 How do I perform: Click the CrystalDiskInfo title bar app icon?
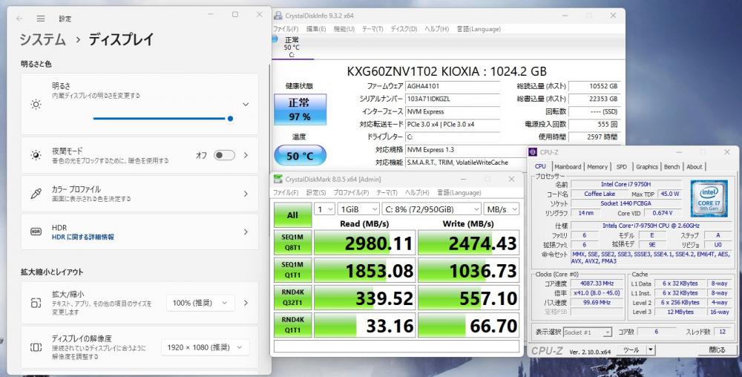pyautogui.click(x=278, y=16)
